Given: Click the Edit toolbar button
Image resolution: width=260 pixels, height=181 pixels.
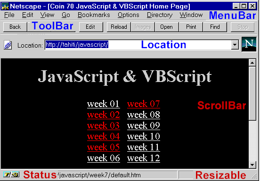Looking at the screenshot, I should (91, 27).
